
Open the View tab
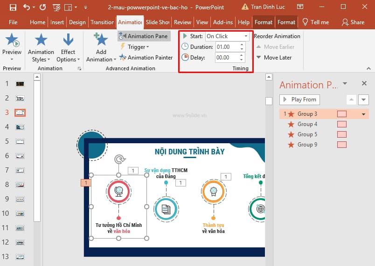(202, 22)
